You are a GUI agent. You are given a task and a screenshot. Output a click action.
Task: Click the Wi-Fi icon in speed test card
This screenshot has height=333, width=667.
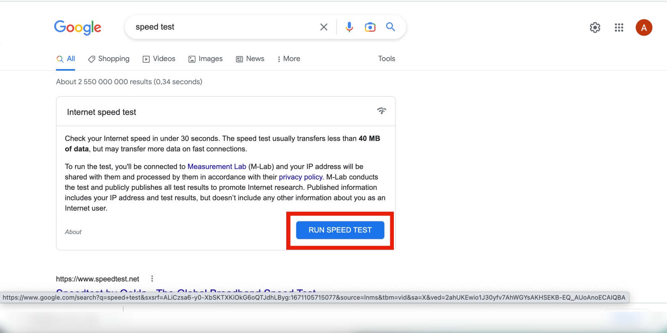pyautogui.click(x=382, y=111)
